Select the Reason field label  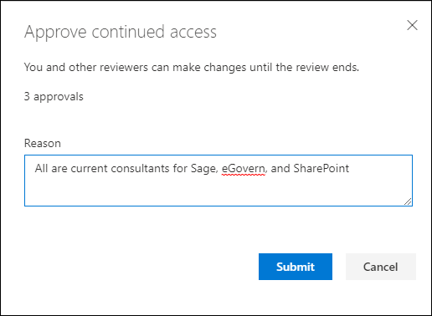43,143
